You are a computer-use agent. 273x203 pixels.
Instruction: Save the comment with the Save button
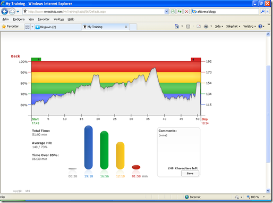[190, 173]
